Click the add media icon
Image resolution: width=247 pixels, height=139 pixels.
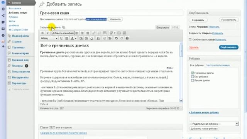(x=64, y=27)
